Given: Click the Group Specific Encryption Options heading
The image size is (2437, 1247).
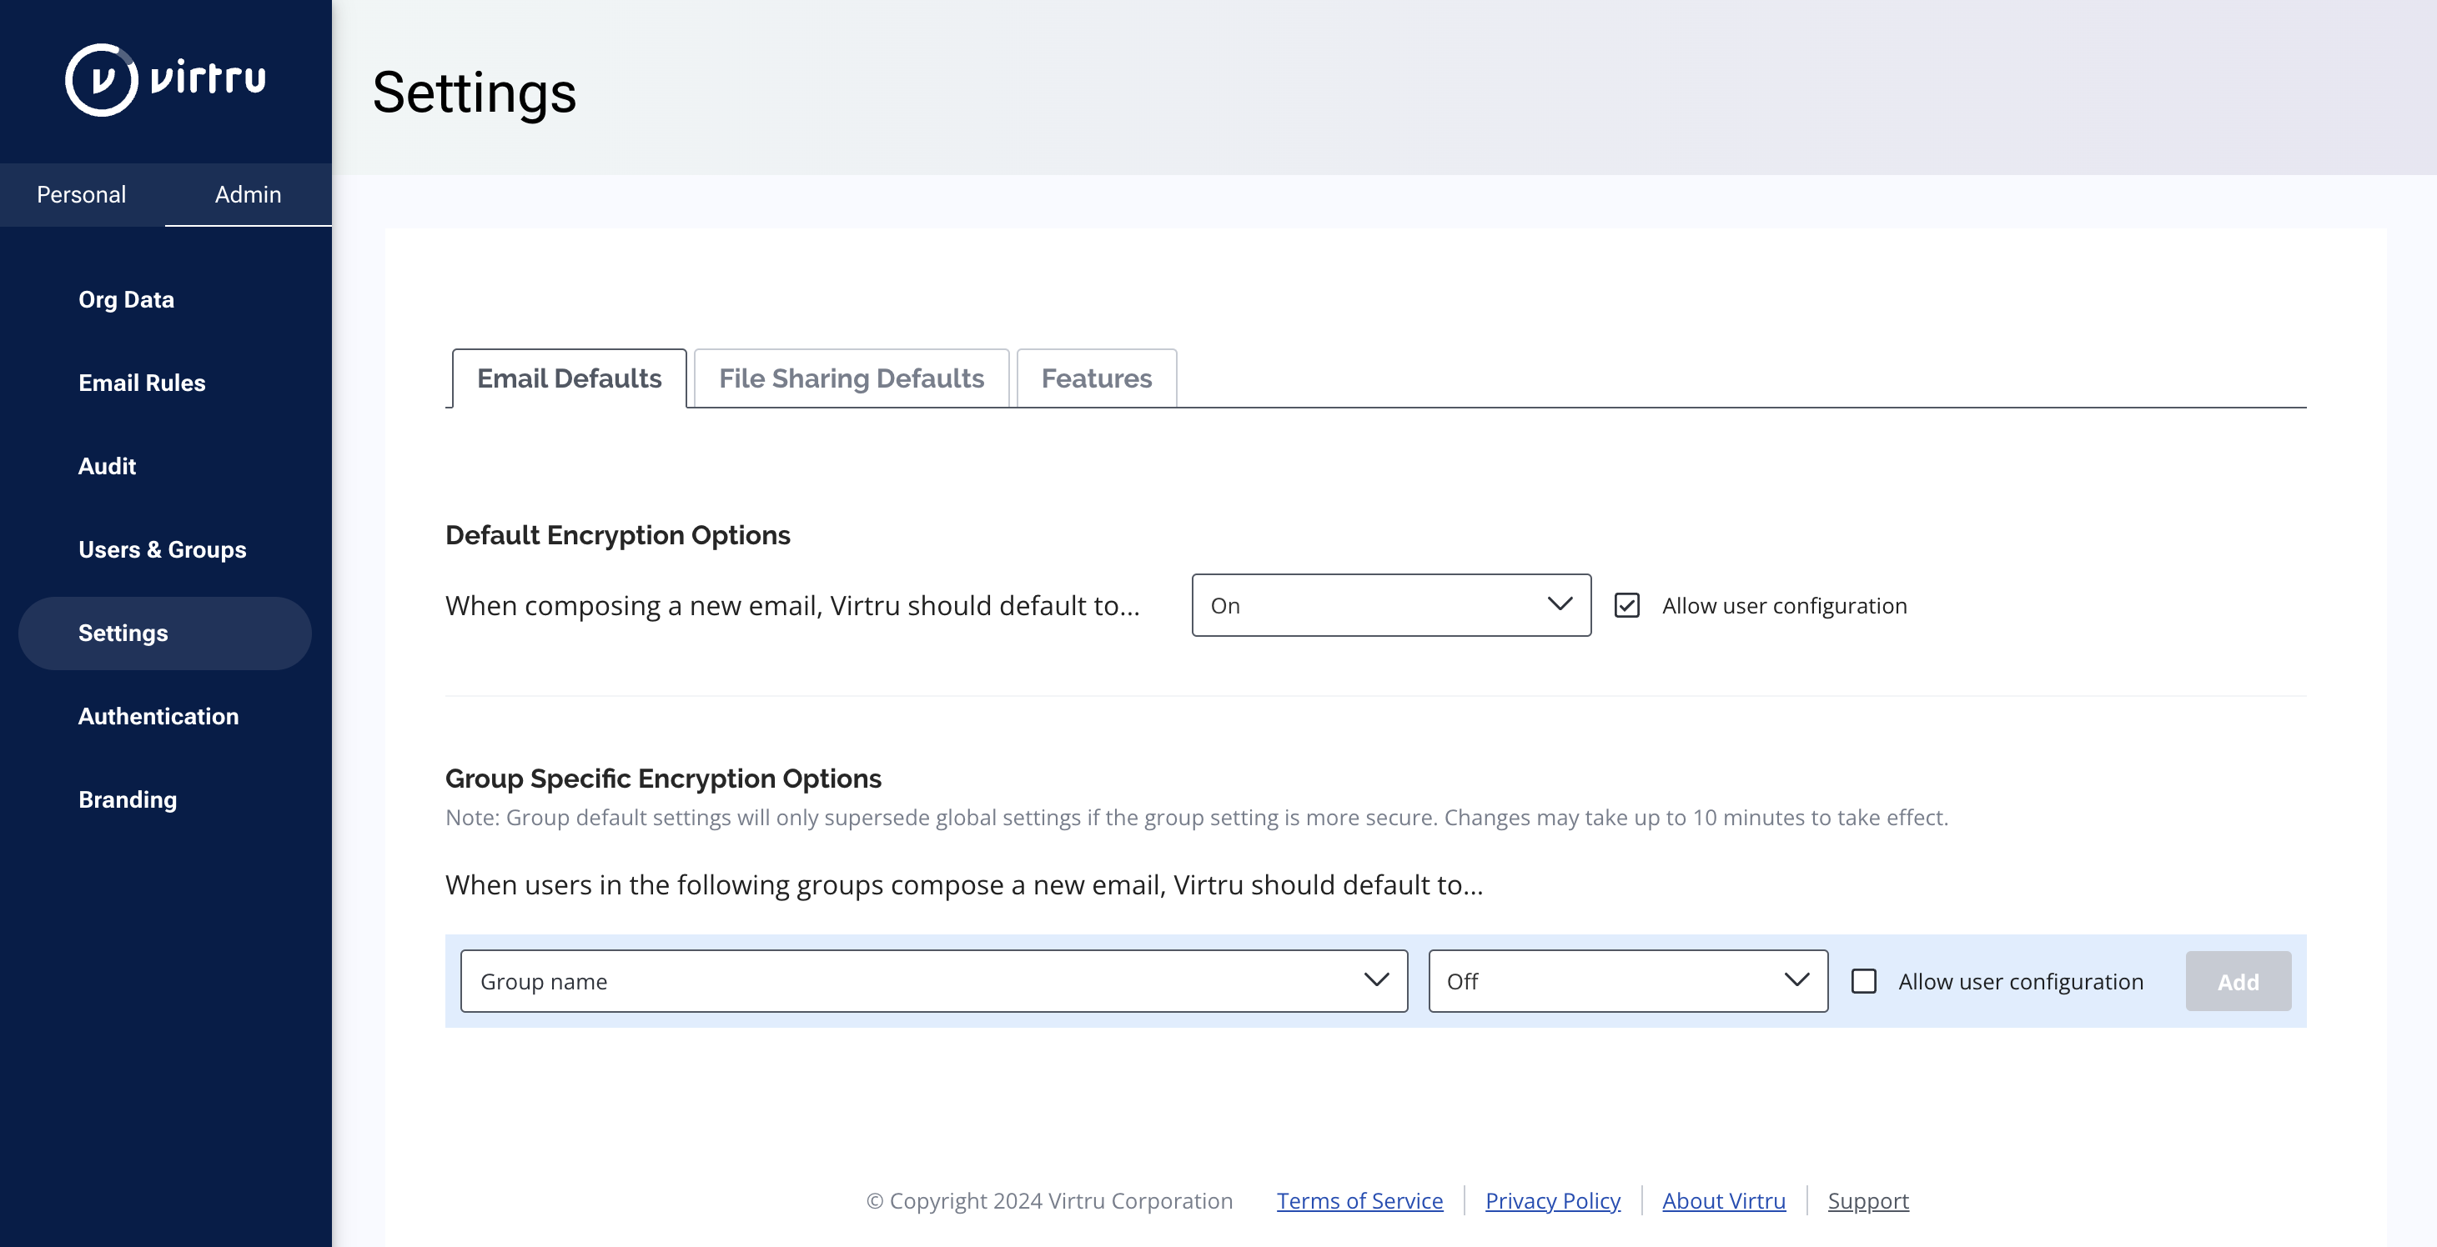Looking at the screenshot, I should click(663, 778).
